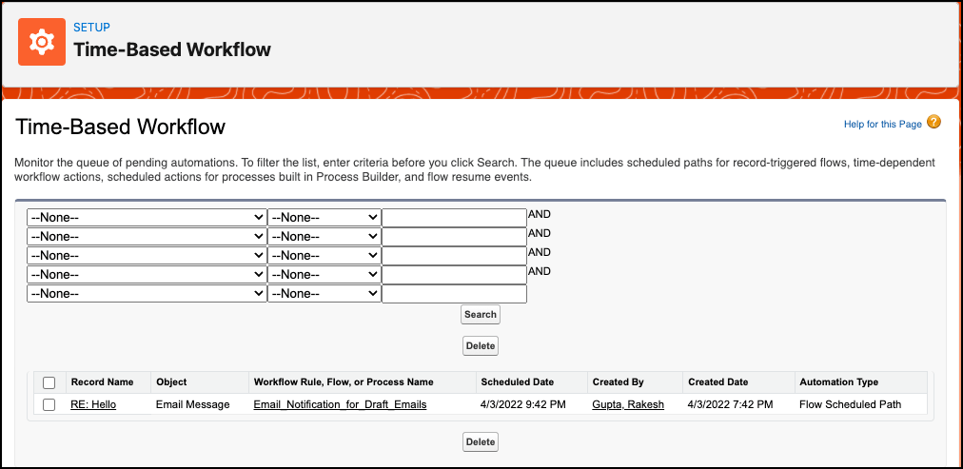Open the Gupta, Rakesh user link
This screenshot has width=963, height=469.
628,404
